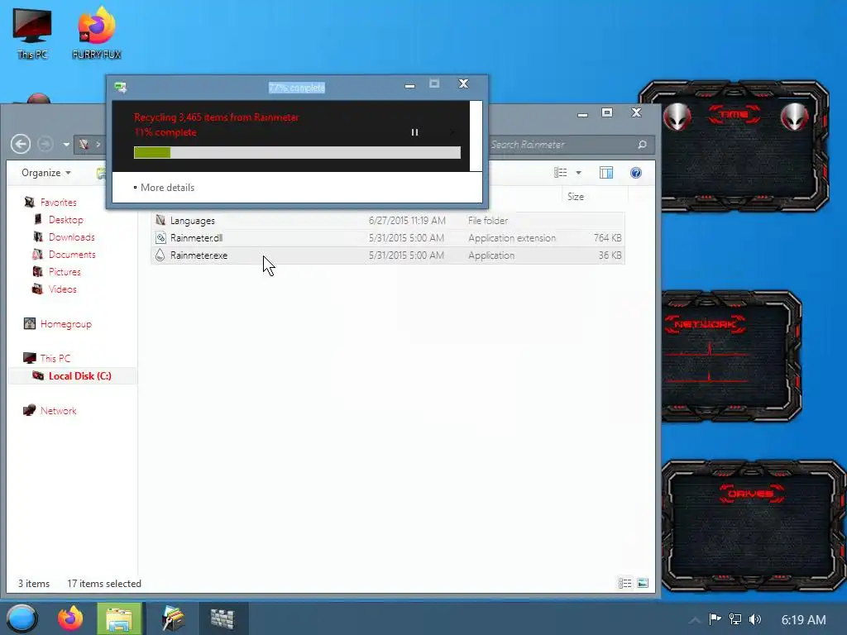847x635 pixels.
Task: Click the Forward navigation arrow
Action: click(45, 144)
